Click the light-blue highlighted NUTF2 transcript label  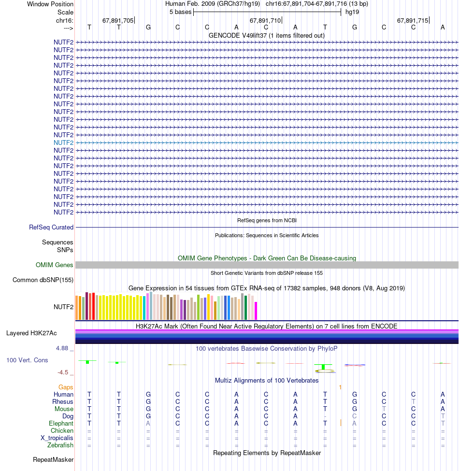[x=63, y=143]
